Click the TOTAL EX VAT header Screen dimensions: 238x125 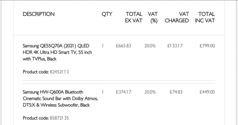(x=134, y=17)
